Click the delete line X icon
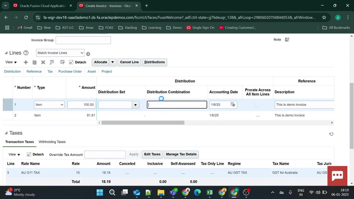The image size is (354, 199). pyautogui.click(x=43, y=62)
